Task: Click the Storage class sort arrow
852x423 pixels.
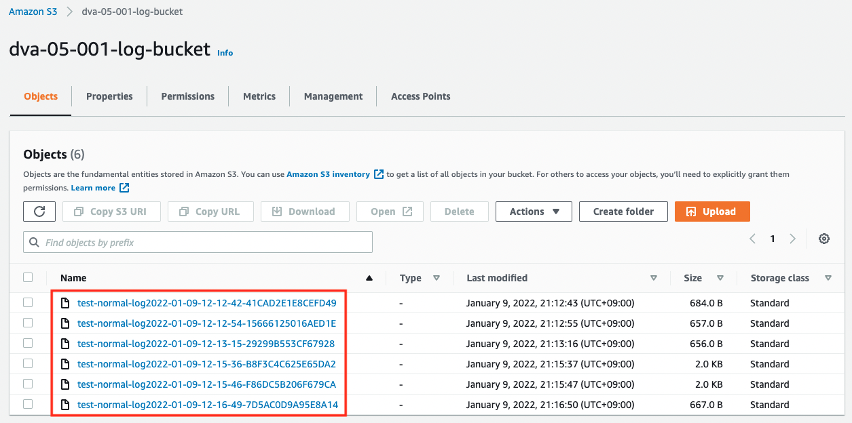Action: coord(828,278)
